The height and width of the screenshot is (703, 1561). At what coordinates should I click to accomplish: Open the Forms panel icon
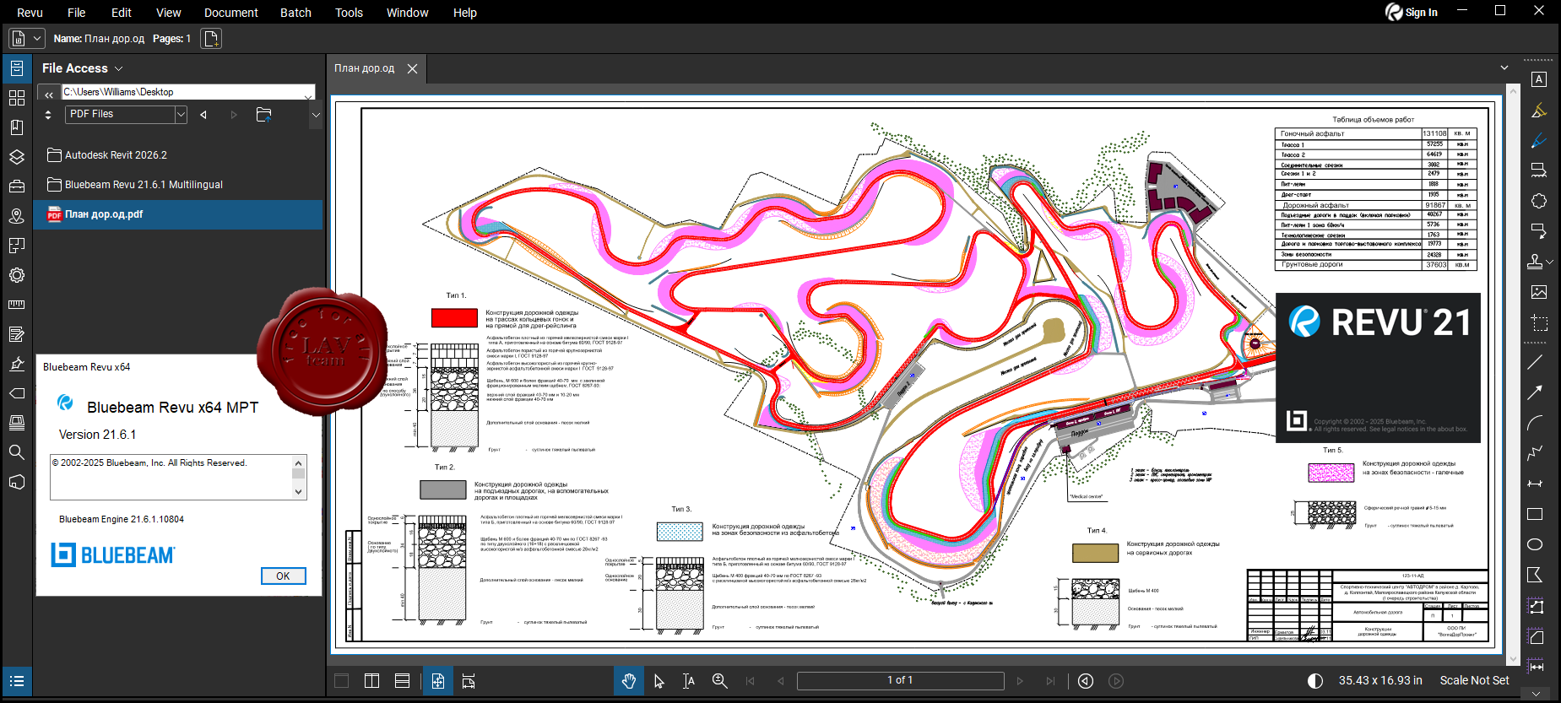(x=16, y=334)
